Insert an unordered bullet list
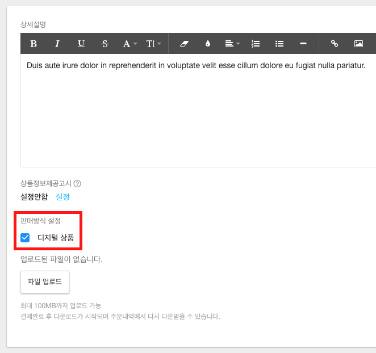376x353 pixels. click(x=279, y=44)
